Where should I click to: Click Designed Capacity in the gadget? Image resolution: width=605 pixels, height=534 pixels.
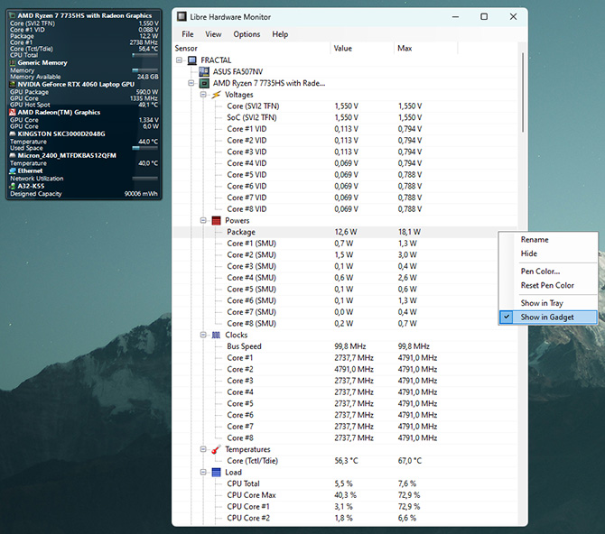click(36, 194)
